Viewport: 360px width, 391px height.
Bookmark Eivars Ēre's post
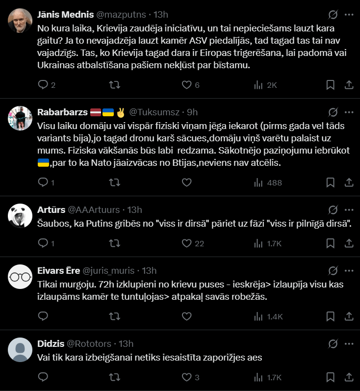331,316
